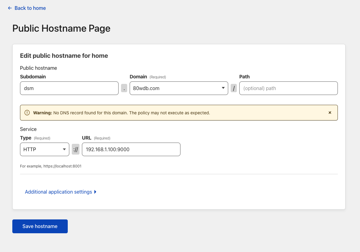This screenshot has width=360, height=252.
Task: Click the optional Path input field
Action: (288, 88)
